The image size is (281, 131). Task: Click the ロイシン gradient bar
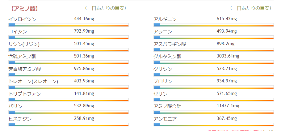click(x=69, y=38)
